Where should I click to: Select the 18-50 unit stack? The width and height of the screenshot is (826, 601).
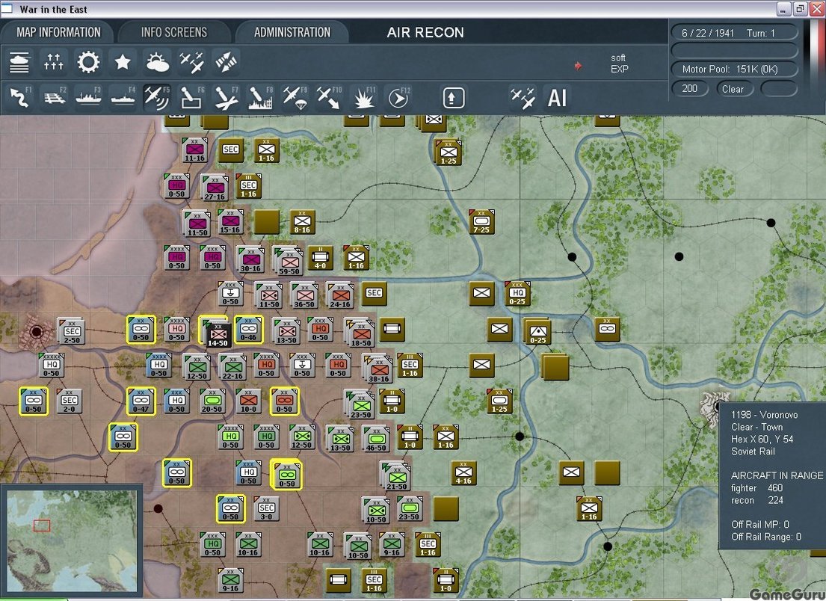[360, 333]
